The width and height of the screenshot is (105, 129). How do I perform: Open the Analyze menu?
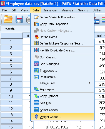coord(67,10)
